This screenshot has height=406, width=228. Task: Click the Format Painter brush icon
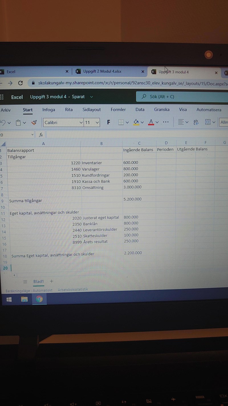[34, 122]
